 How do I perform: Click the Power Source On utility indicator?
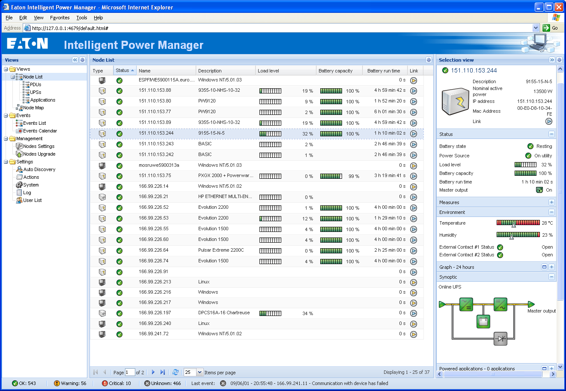pyautogui.click(x=528, y=156)
